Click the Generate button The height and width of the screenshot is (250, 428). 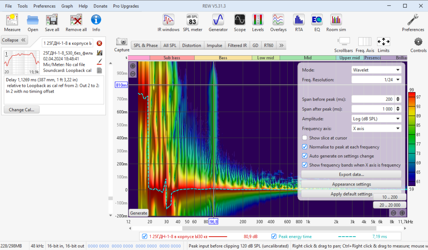tap(139, 213)
